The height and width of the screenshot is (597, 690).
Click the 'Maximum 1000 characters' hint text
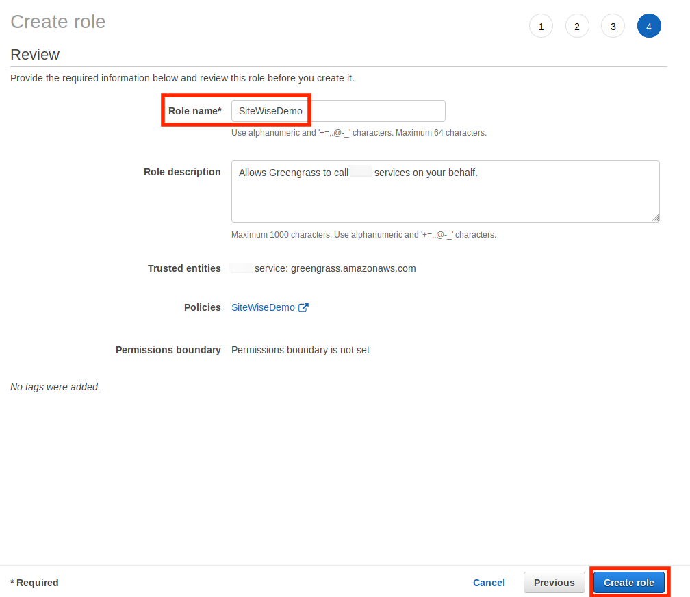point(363,235)
